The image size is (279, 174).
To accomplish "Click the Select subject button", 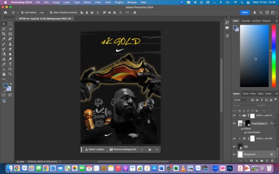I will [95, 149].
